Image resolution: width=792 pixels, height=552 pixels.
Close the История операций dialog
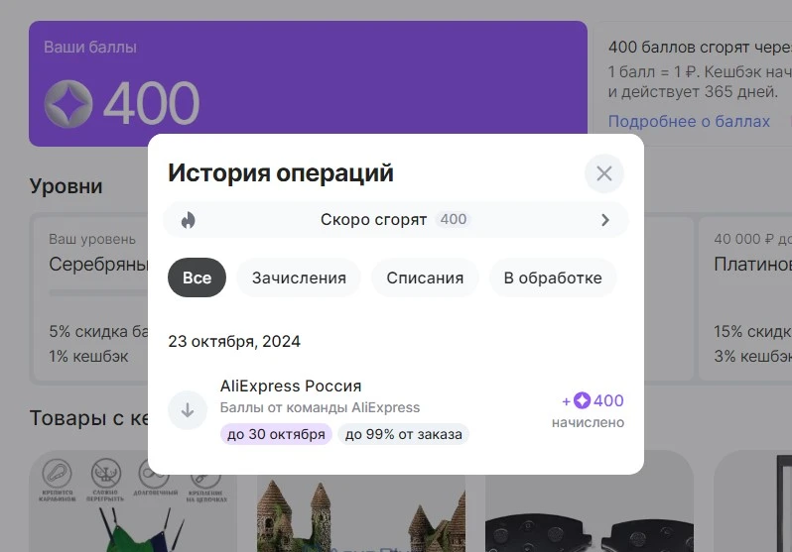pos(604,173)
